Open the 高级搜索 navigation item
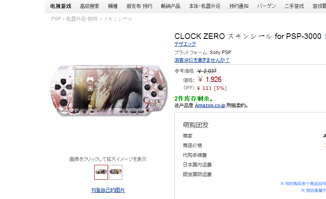The image size is (326, 199). point(89,6)
